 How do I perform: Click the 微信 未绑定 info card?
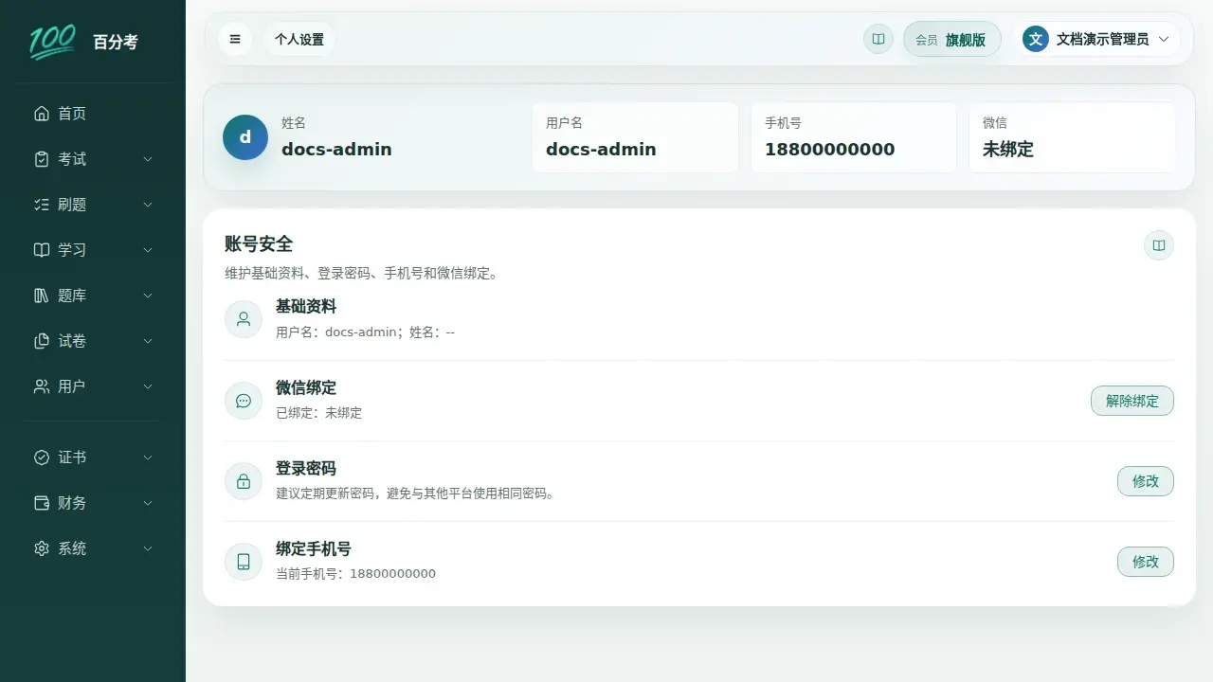click(x=1072, y=137)
